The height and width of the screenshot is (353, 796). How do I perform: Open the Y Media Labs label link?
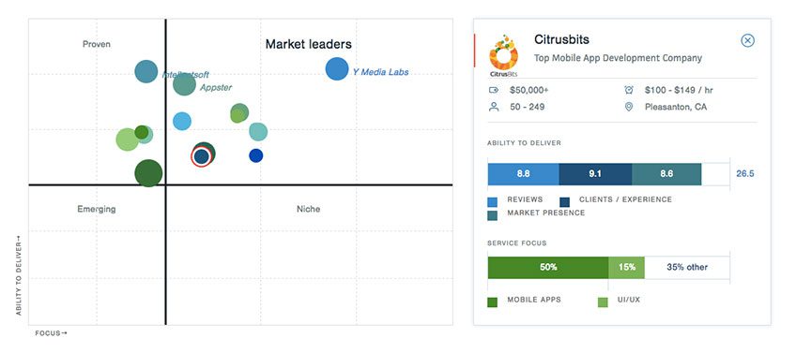coord(381,72)
